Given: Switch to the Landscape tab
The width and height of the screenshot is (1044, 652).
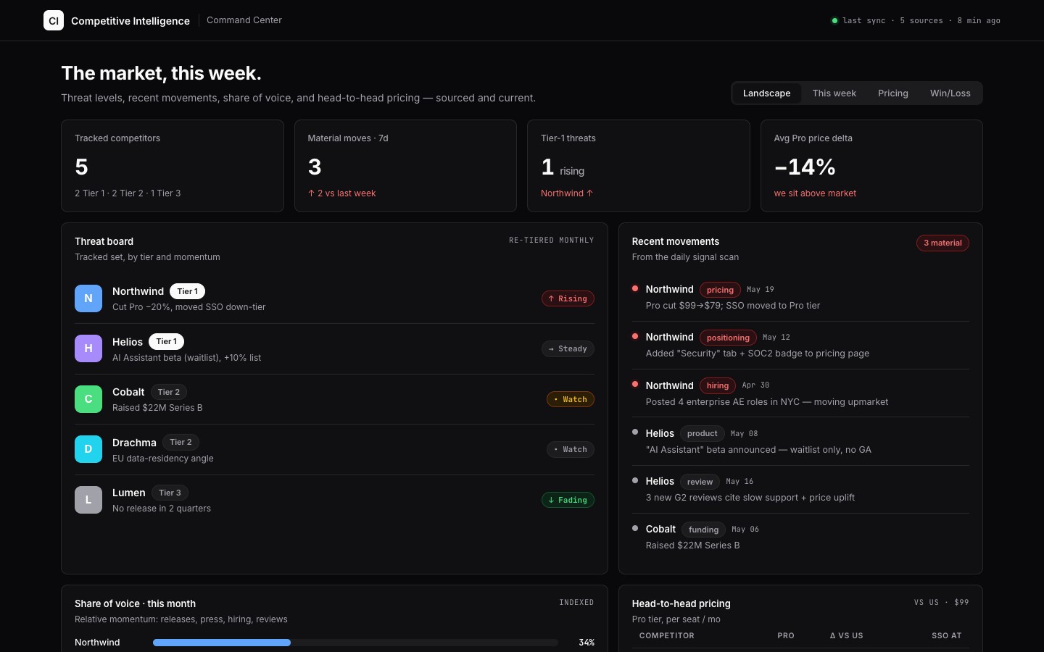Looking at the screenshot, I should coord(766,93).
